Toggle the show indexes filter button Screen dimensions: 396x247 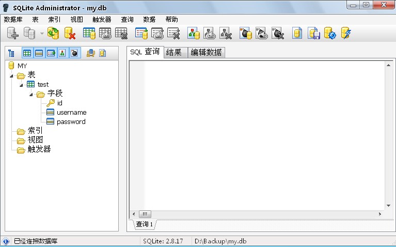click(x=51, y=53)
